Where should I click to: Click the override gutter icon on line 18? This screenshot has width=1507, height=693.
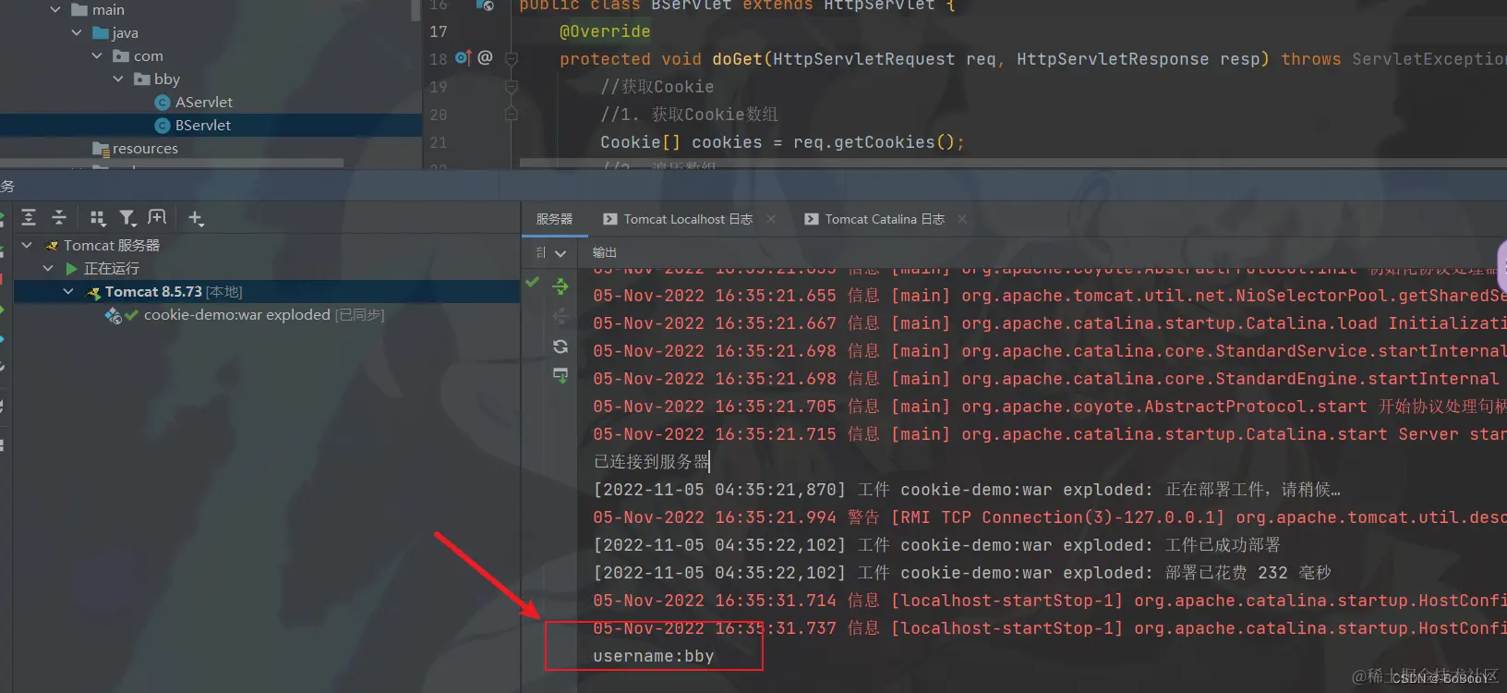(x=464, y=57)
